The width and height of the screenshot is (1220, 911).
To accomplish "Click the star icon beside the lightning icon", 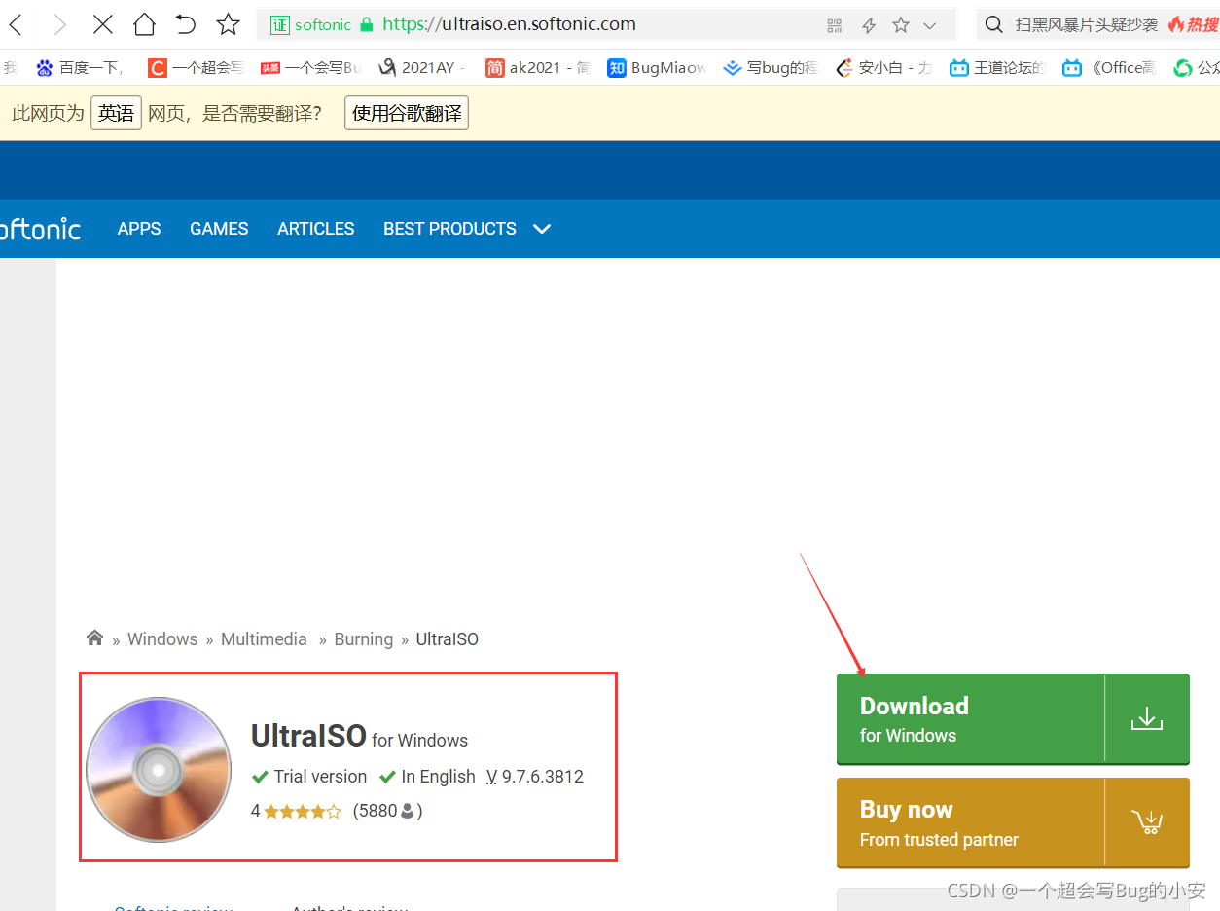I will point(901,25).
